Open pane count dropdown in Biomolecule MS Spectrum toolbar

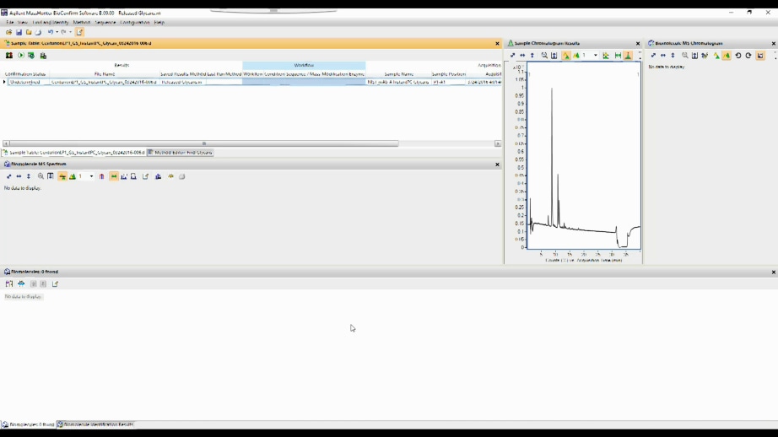tap(92, 176)
